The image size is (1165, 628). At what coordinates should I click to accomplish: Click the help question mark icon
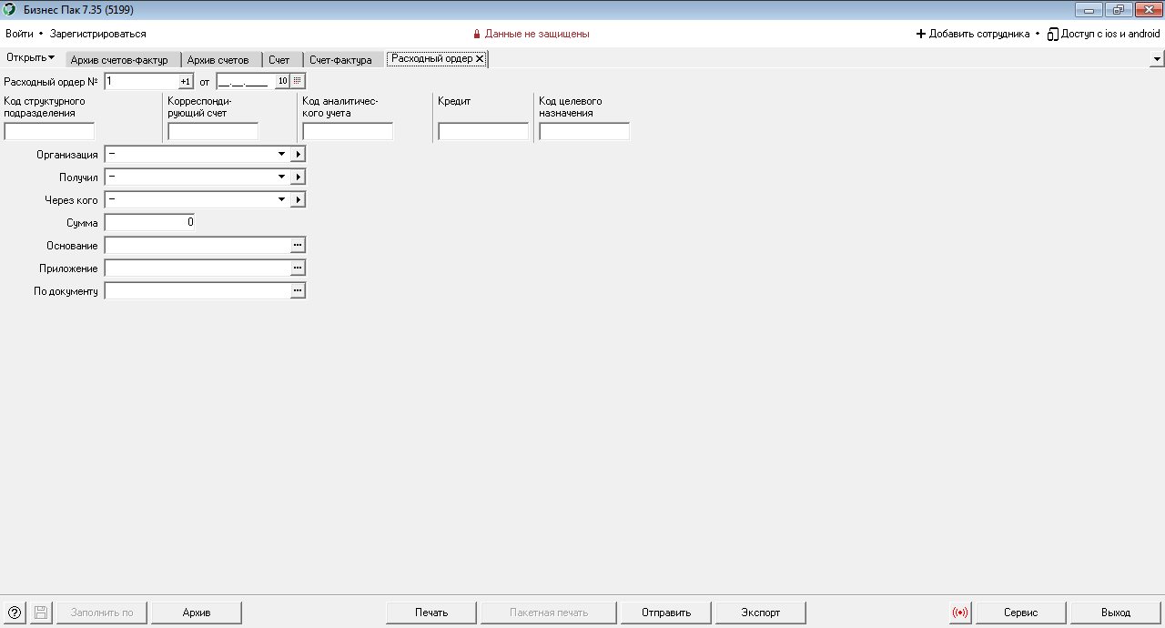pos(14,613)
